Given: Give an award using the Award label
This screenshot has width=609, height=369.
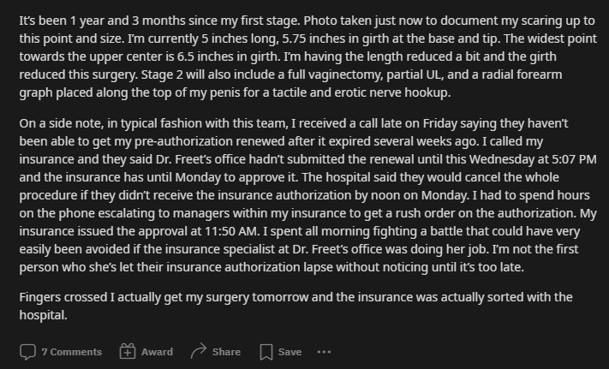Looking at the screenshot, I should [157, 352].
